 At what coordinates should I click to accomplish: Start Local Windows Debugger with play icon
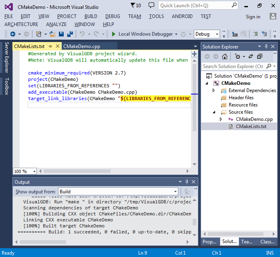coord(113,34)
